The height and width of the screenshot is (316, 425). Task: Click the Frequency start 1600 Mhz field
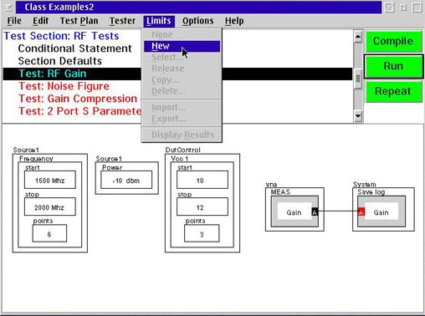[50, 180]
